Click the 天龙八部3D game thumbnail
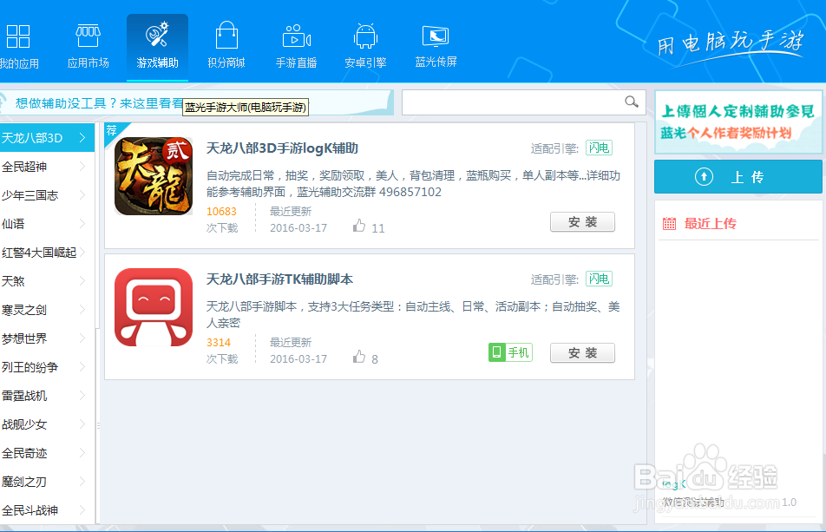 pyautogui.click(x=154, y=176)
